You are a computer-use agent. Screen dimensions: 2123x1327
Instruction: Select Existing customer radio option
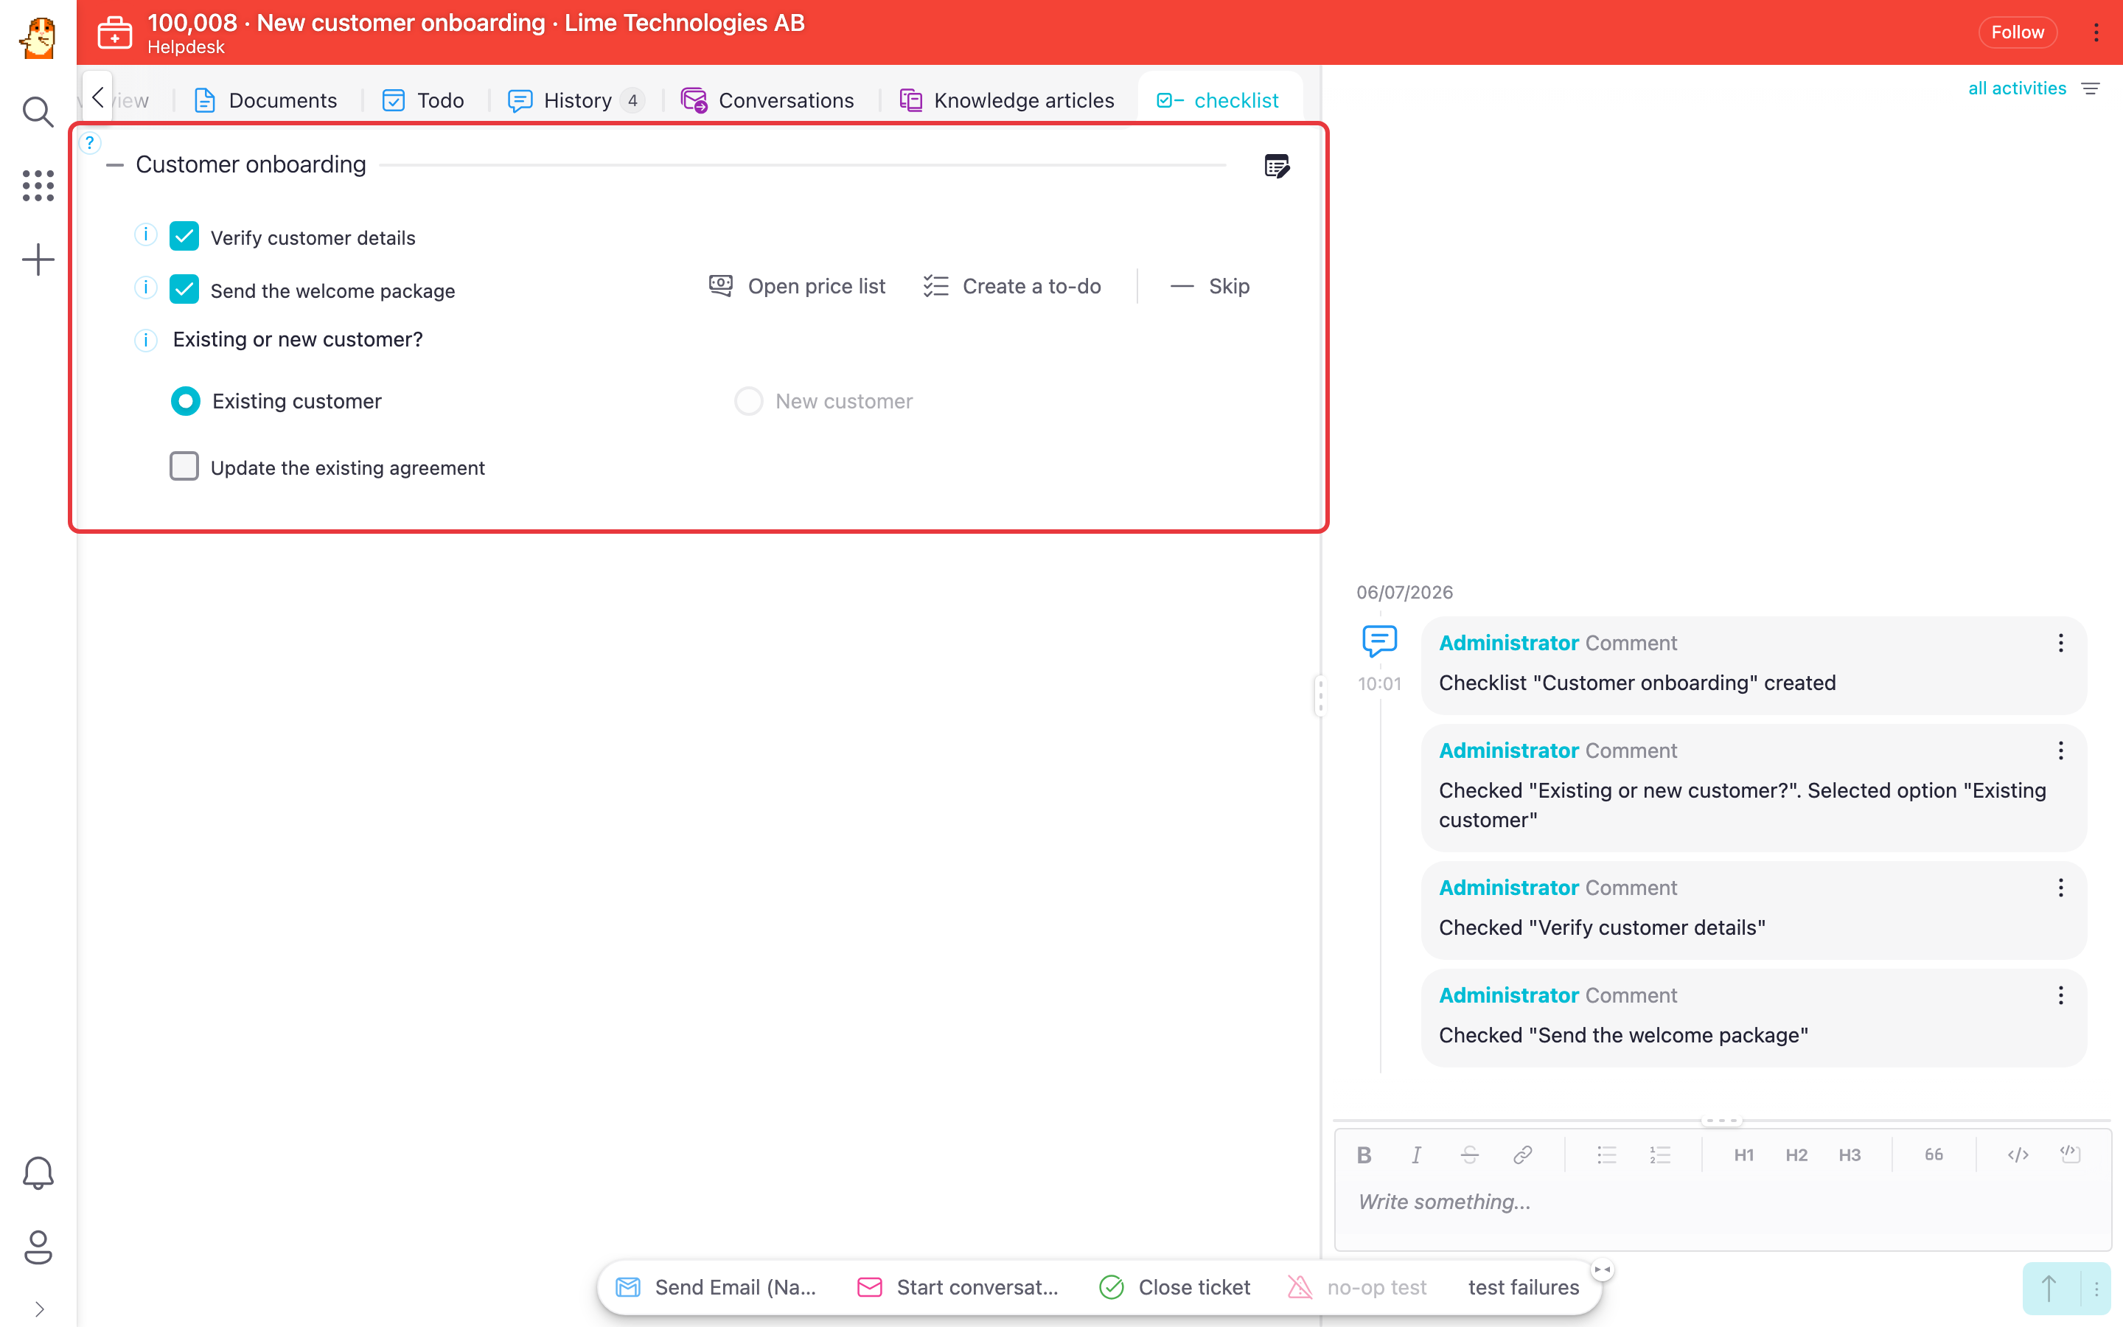pos(185,401)
